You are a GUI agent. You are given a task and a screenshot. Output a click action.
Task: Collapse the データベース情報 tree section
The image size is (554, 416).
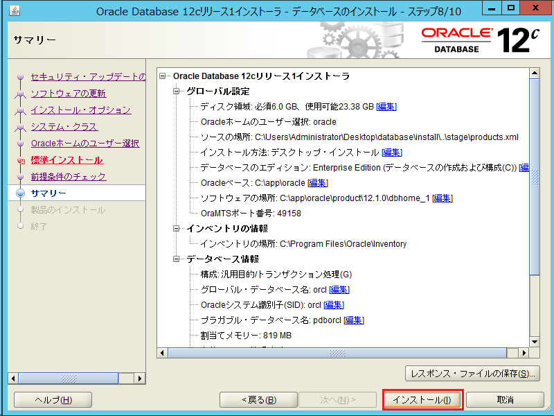tap(176, 259)
